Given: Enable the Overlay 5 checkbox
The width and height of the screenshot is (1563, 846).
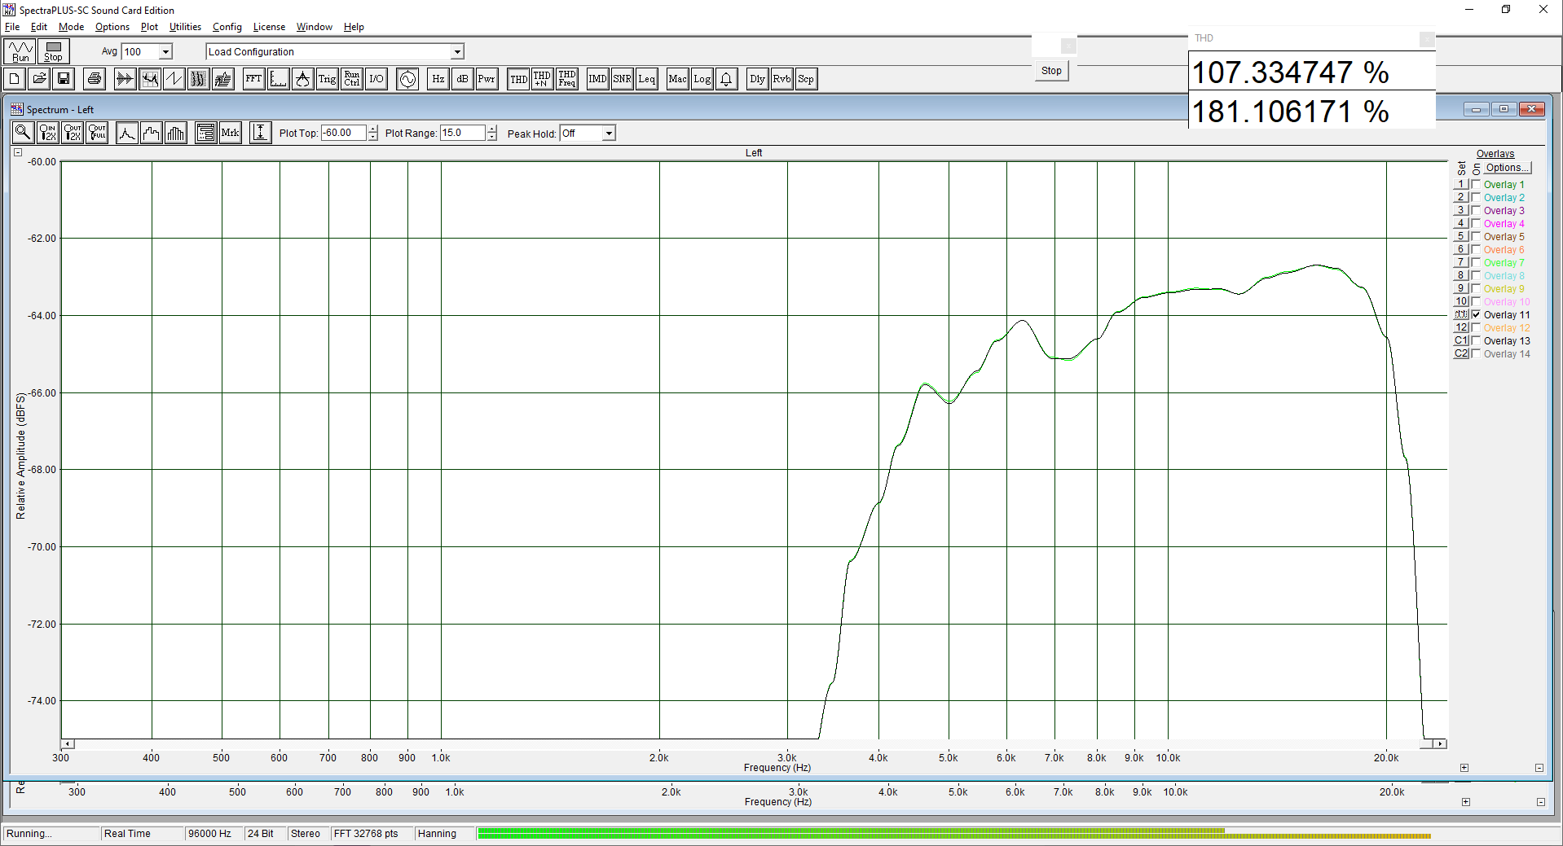Looking at the screenshot, I should [x=1476, y=237].
